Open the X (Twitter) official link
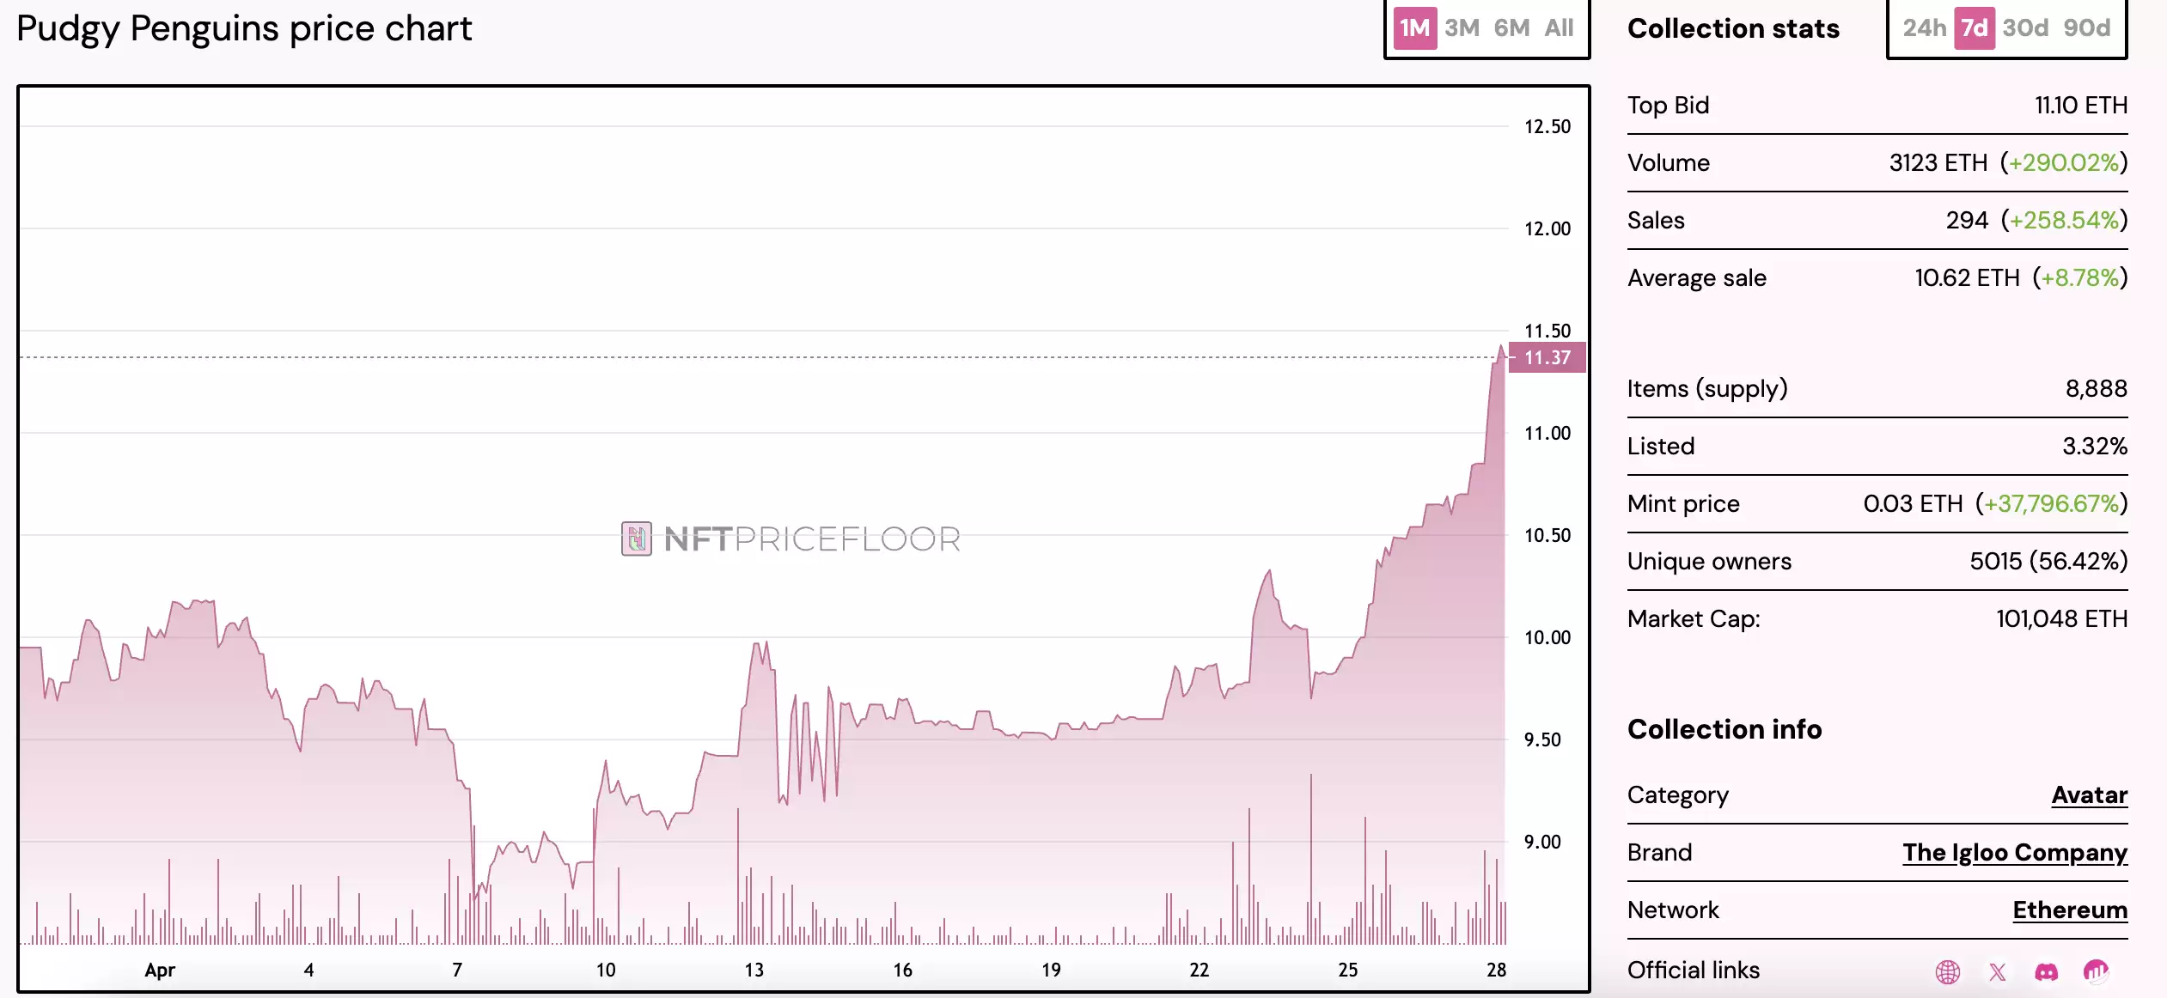This screenshot has height=998, width=2167. pos(1997,971)
